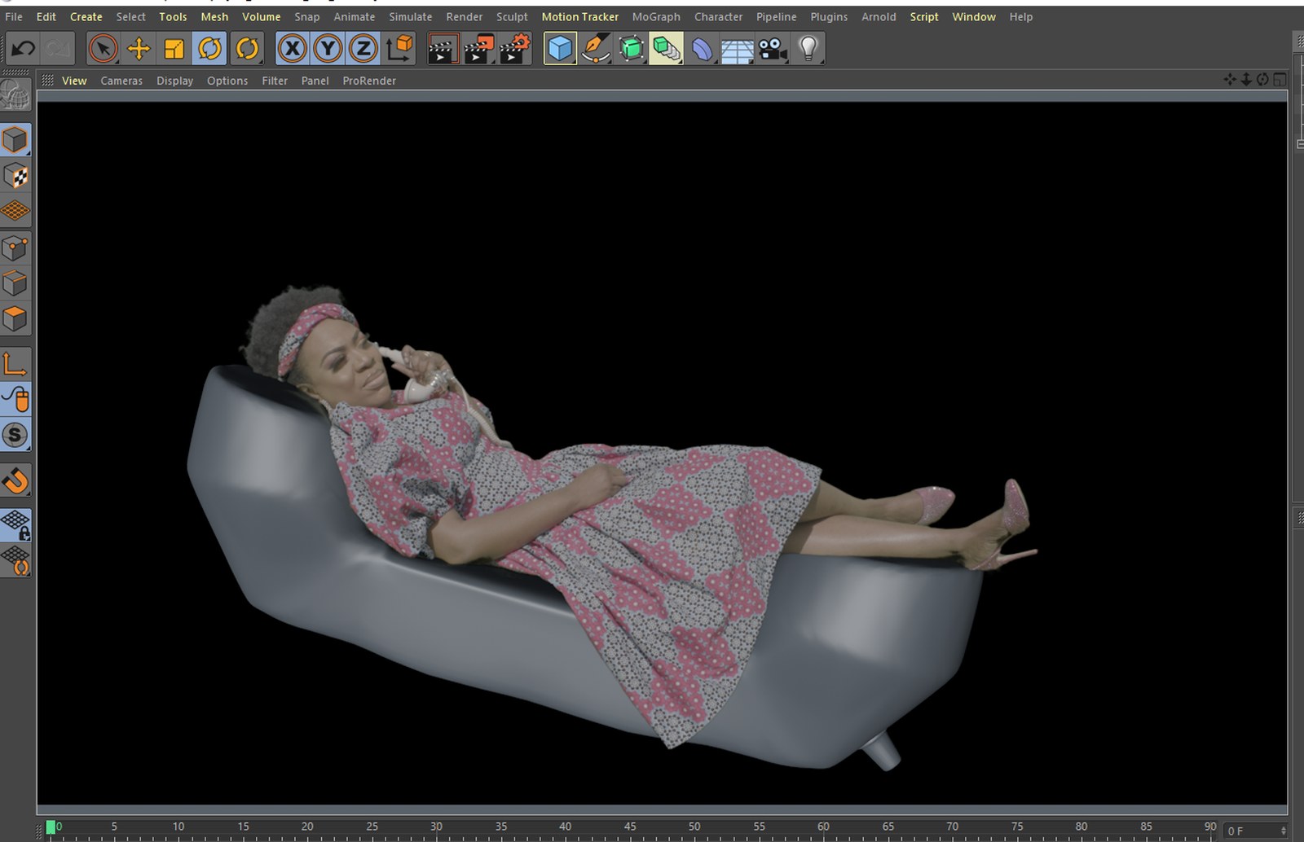Switch to Polygons mode
Screen dimensions: 1304x842
click(15, 318)
